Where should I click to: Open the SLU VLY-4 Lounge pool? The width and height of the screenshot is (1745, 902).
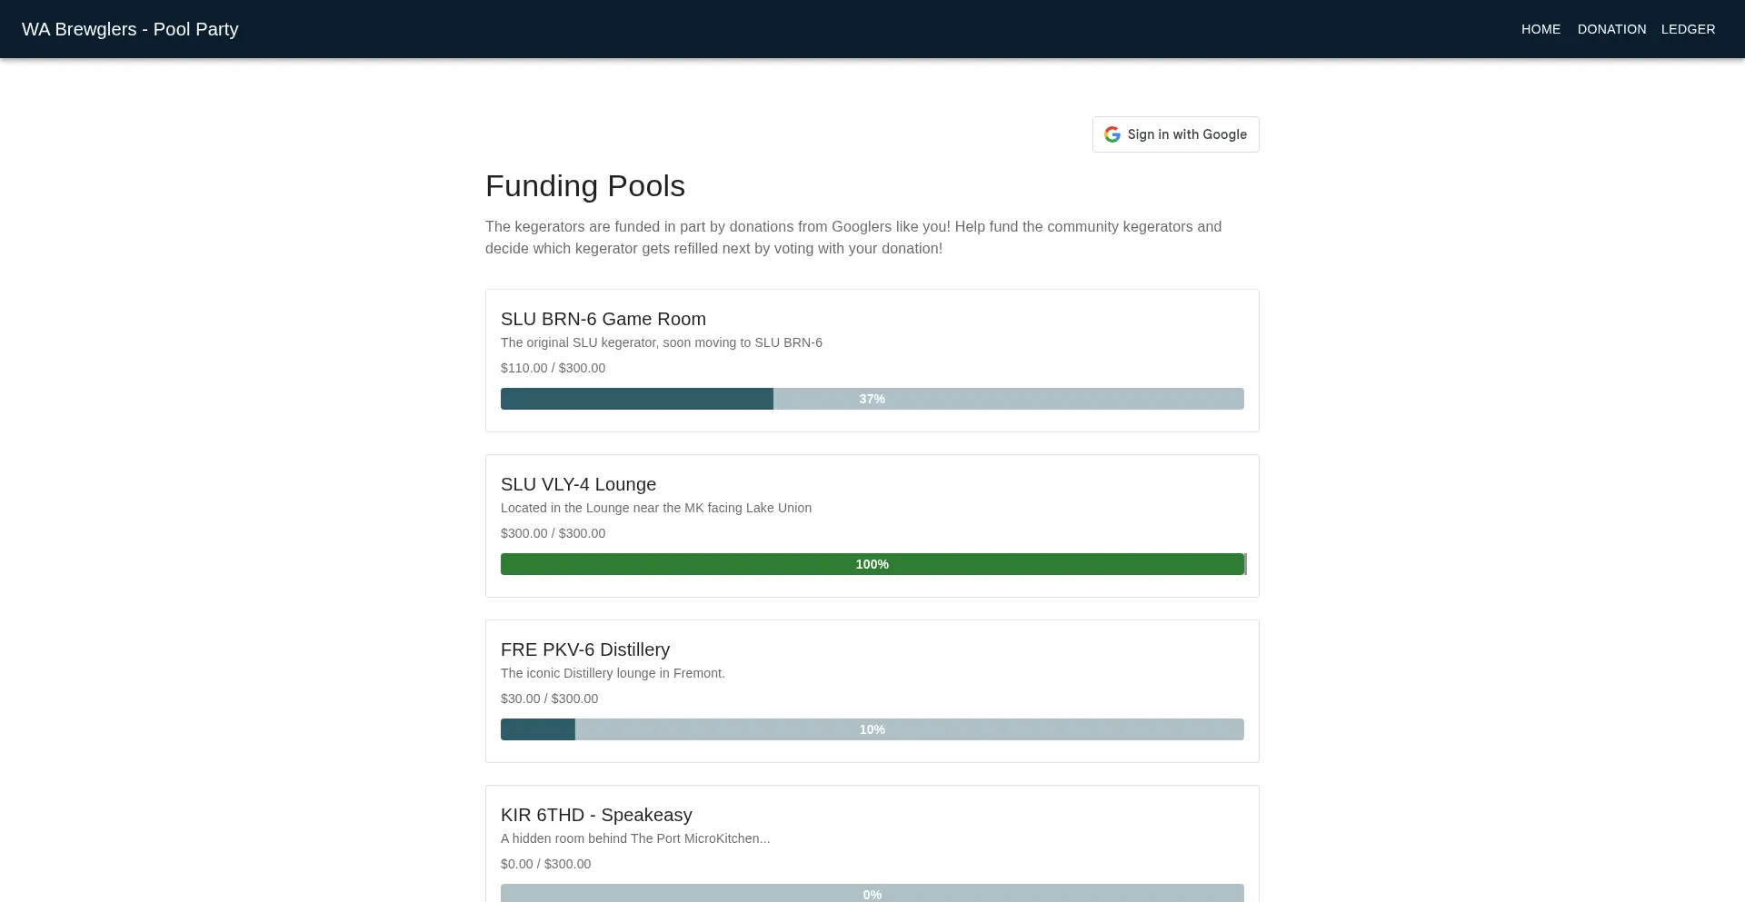tap(578, 484)
